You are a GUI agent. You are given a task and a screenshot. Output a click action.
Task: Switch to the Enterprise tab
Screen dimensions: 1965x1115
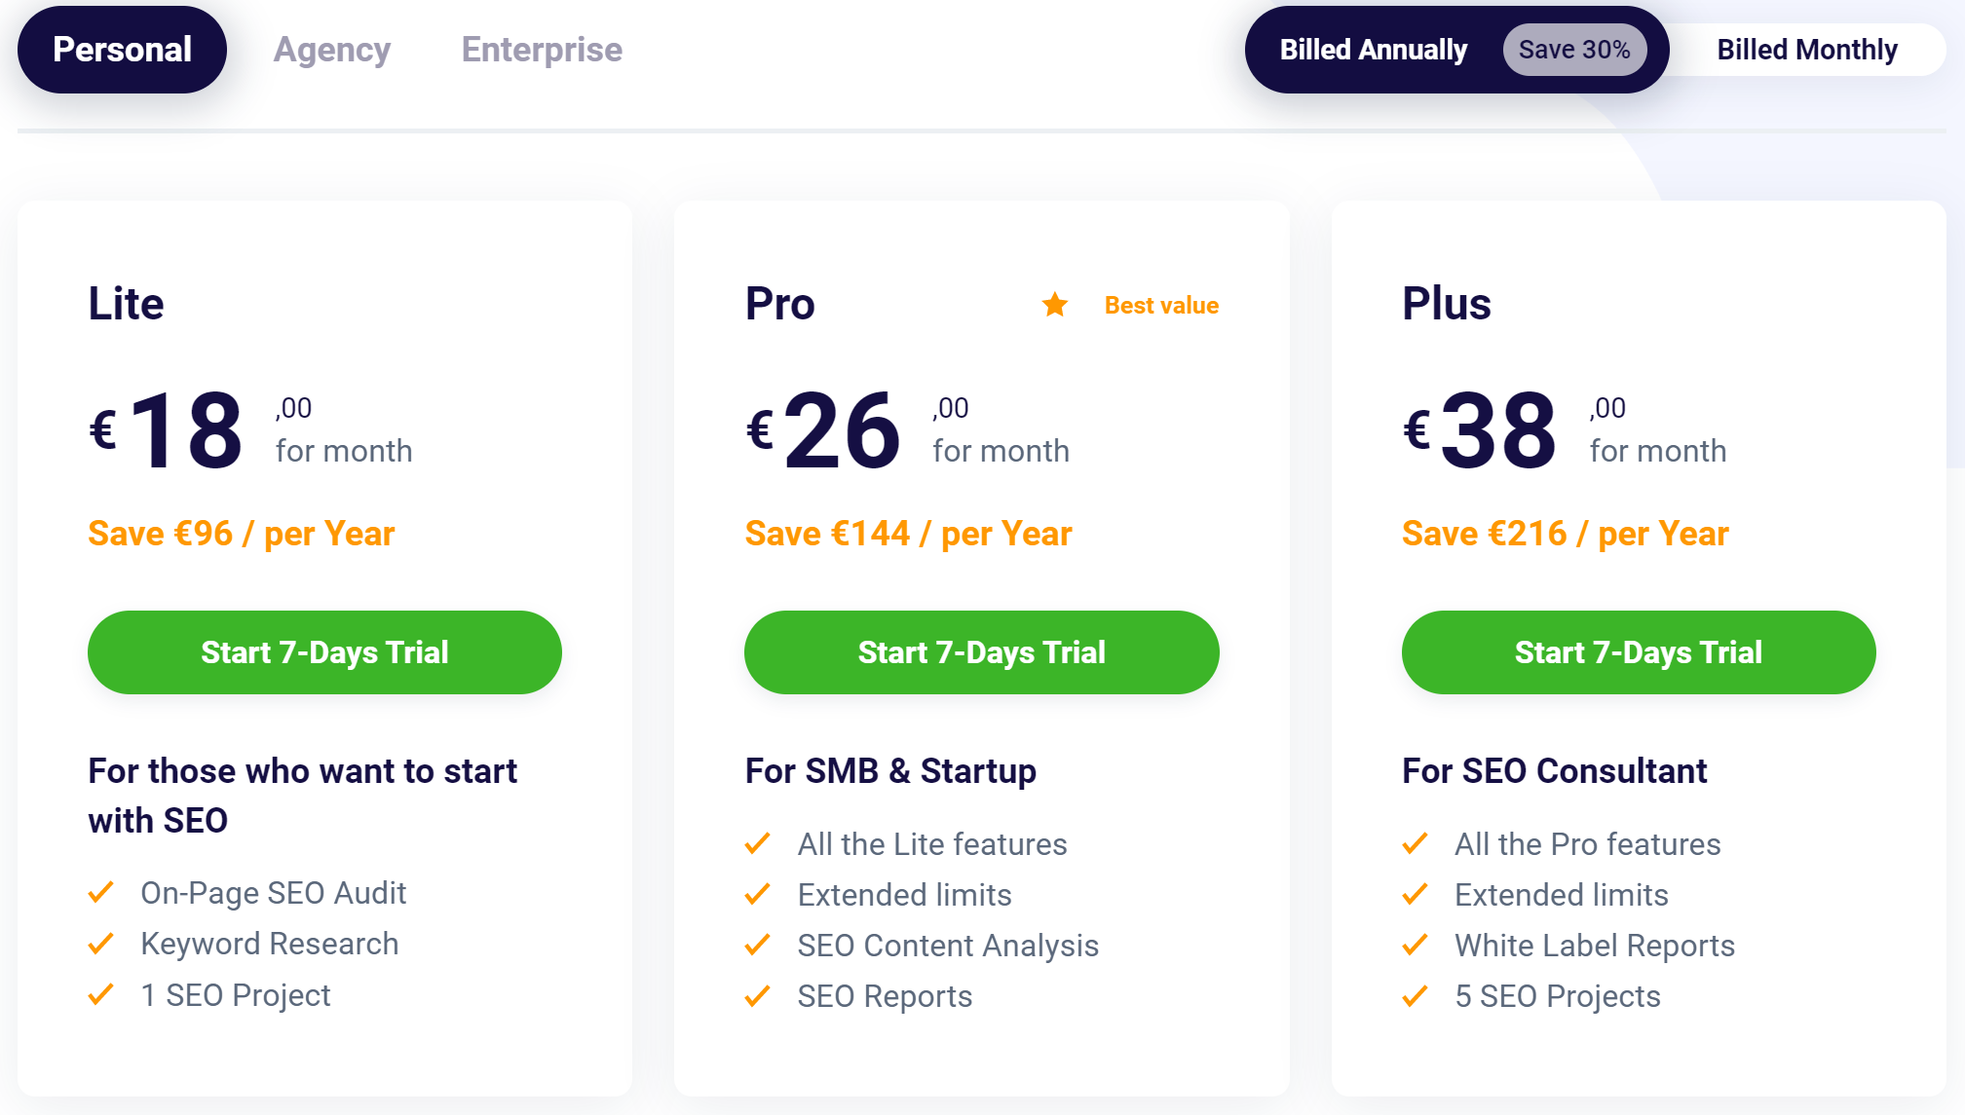click(x=542, y=50)
